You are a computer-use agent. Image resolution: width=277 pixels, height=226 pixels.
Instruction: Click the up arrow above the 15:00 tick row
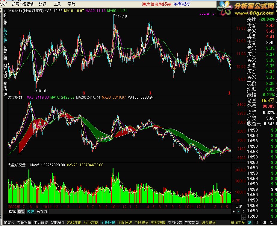pyautogui.click(x=244, y=216)
